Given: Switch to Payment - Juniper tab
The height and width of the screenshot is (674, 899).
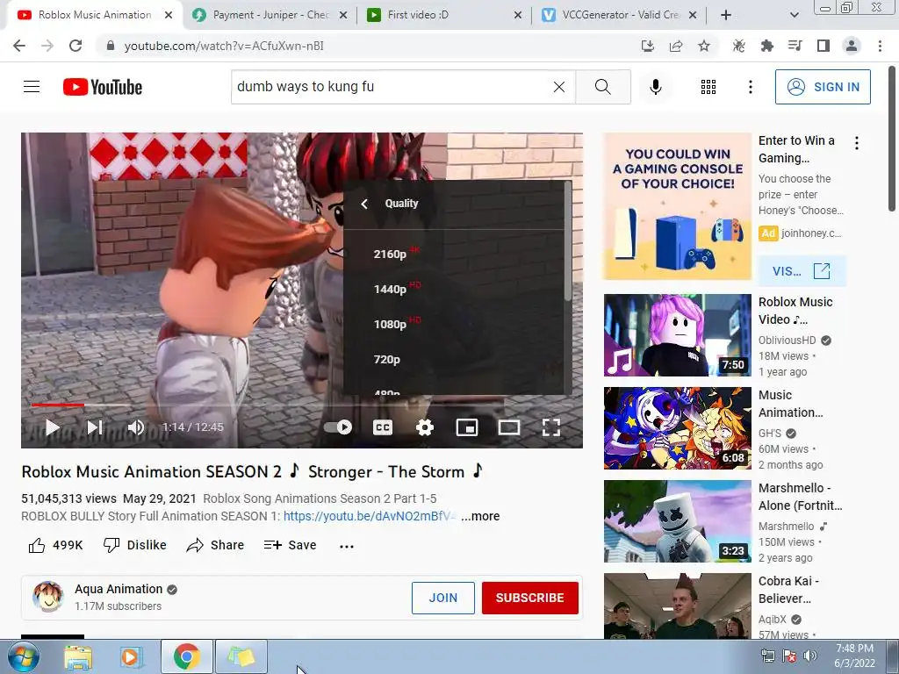Looking at the screenshot, I should 270,15.
